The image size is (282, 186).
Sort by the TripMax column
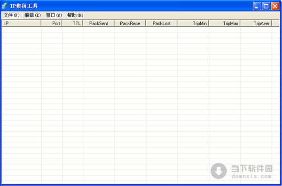click(225, 23)
